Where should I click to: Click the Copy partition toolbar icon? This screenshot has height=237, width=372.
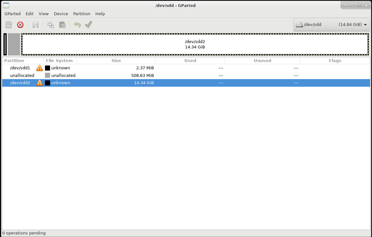[x=50, y=25]
